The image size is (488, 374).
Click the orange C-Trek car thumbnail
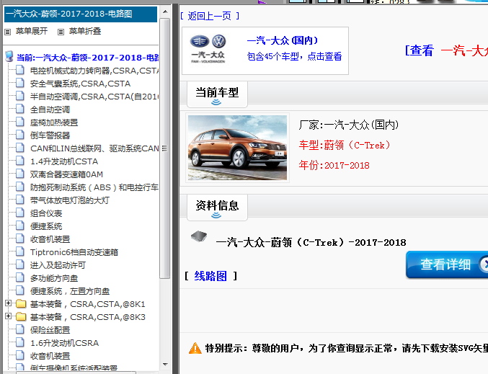[x=237, y=148]
